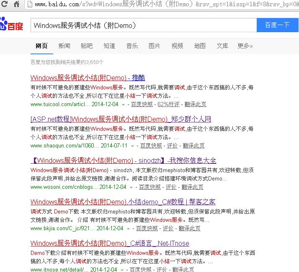Click 翻译此页 for the shaoqun result
Viewport: 299px width, 272px height.
pyautogui.click(x=194, y=146)
